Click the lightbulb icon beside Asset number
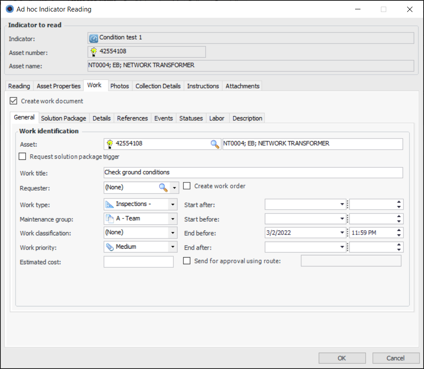This screenshot has height=369, width=424. (x=94, y=52)
